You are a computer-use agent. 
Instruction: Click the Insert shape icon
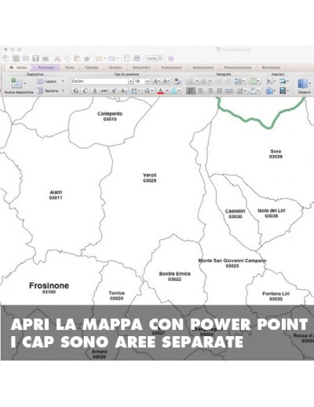(269, 91)
